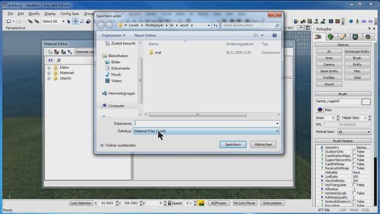Open the Config Spec menu
This screenshot has width=380, height=214.
tap(70, 14)
